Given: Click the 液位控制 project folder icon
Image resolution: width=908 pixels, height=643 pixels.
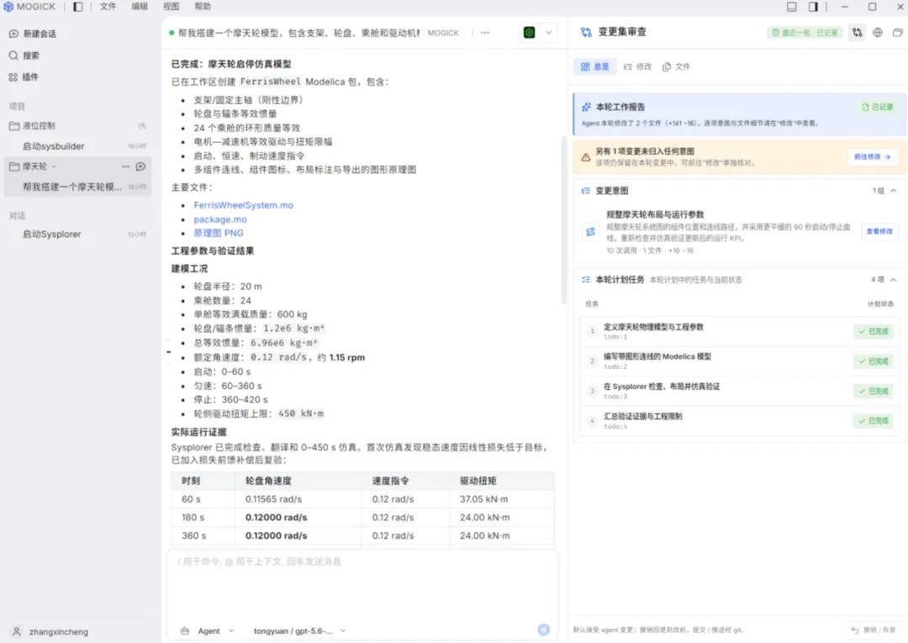Looking at the screenshot, I should coord(14,125).
